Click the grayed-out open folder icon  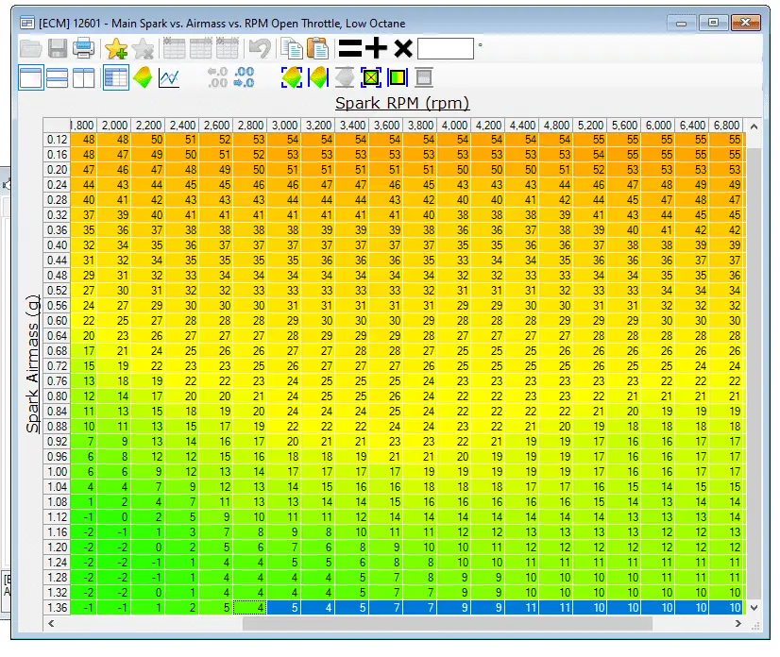30,49
